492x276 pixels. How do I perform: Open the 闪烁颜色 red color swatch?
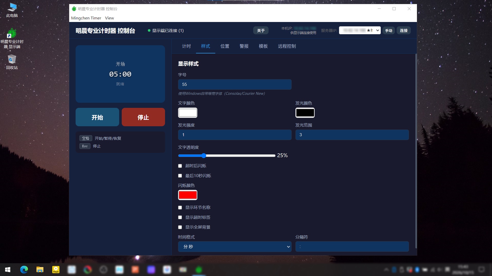click(x=188, y=195)
